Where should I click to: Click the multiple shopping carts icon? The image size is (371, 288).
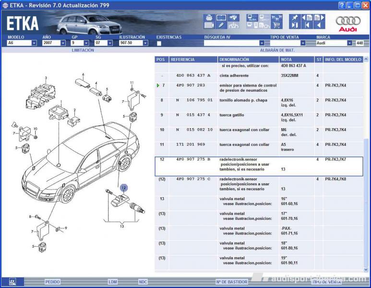[276, 17]
